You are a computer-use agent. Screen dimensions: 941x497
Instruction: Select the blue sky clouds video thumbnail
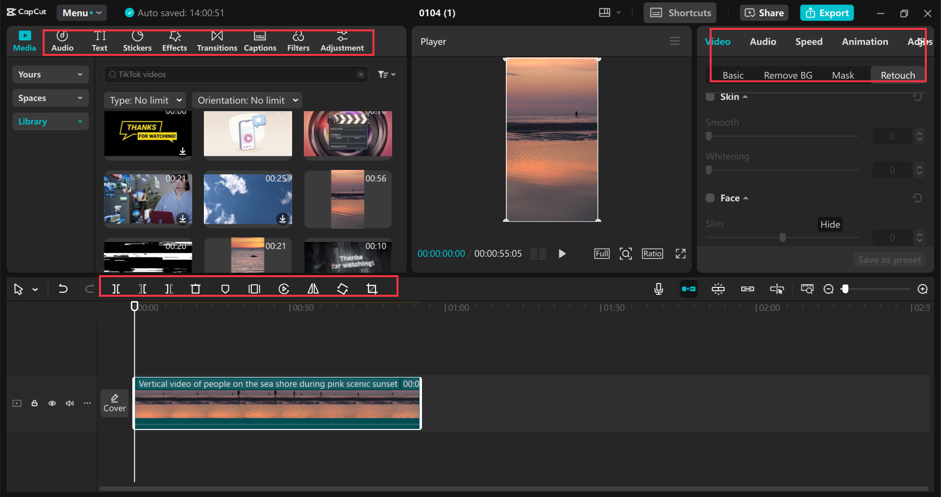tap(248, 199)
